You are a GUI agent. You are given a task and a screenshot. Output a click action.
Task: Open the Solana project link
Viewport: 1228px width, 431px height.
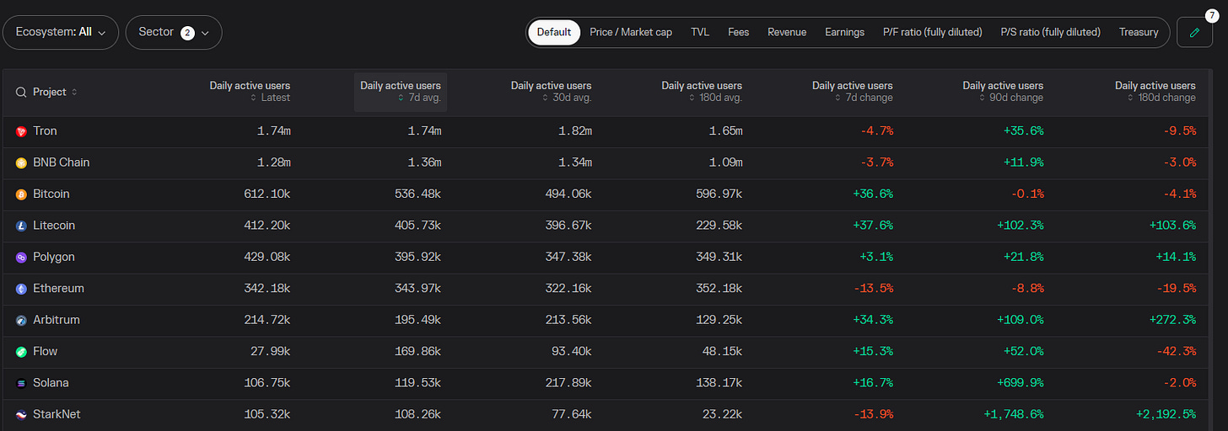pyautogui.click(x=51, y=383)
